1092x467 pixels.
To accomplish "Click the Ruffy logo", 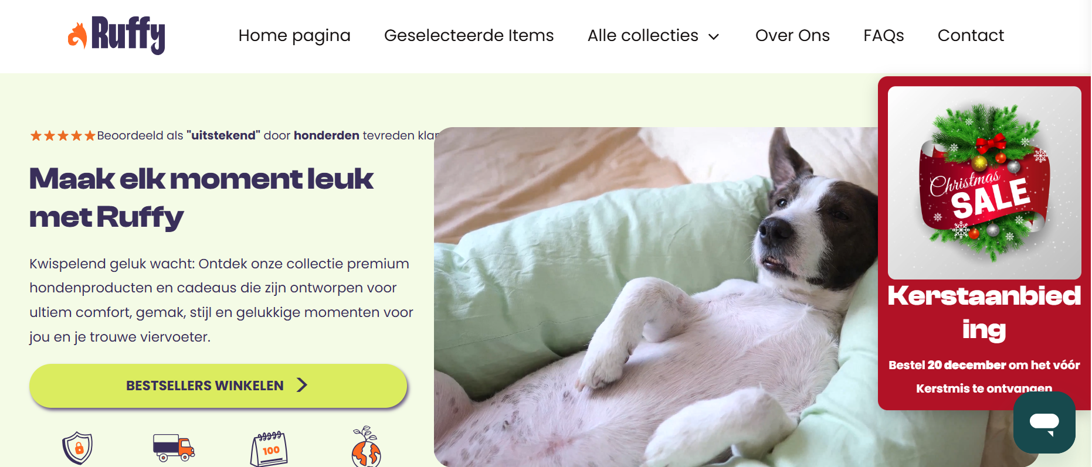I will 117,35.
